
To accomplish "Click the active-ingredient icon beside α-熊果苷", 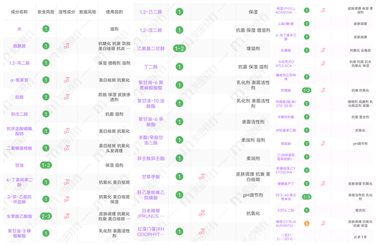I will coord(66,80).
